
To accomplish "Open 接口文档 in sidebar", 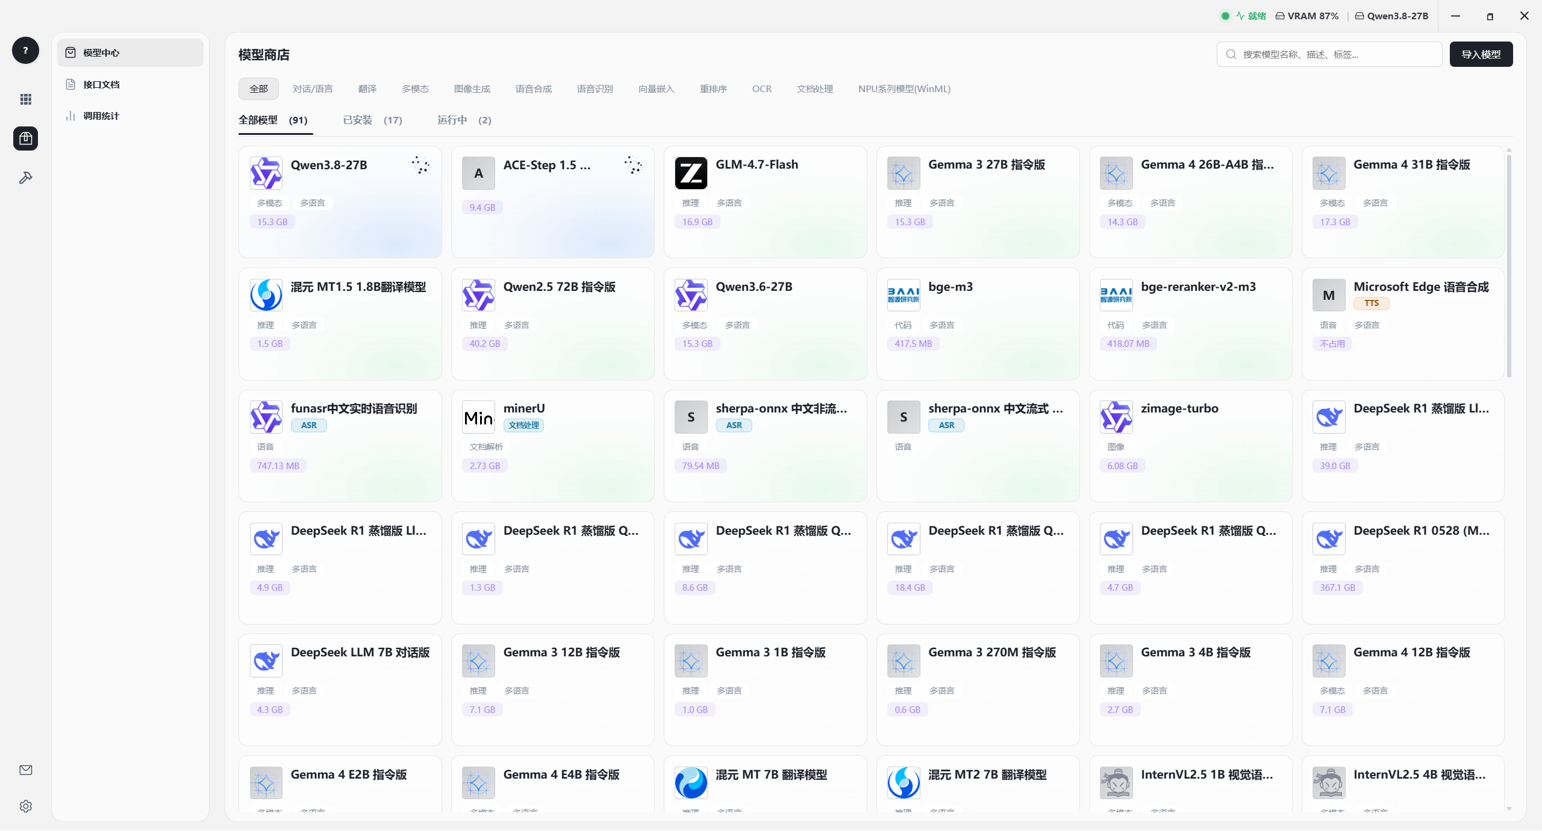I will (130, 84).
